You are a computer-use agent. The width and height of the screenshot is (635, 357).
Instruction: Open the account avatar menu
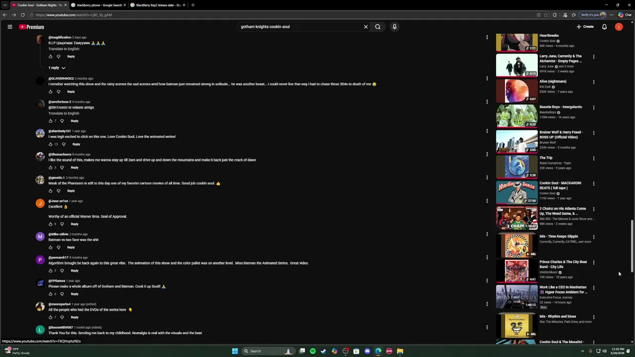click(619, 27)
